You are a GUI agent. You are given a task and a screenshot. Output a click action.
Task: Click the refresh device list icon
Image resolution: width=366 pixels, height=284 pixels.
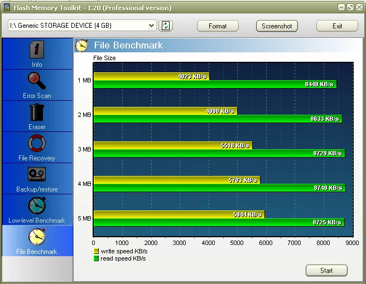point(166,26)
